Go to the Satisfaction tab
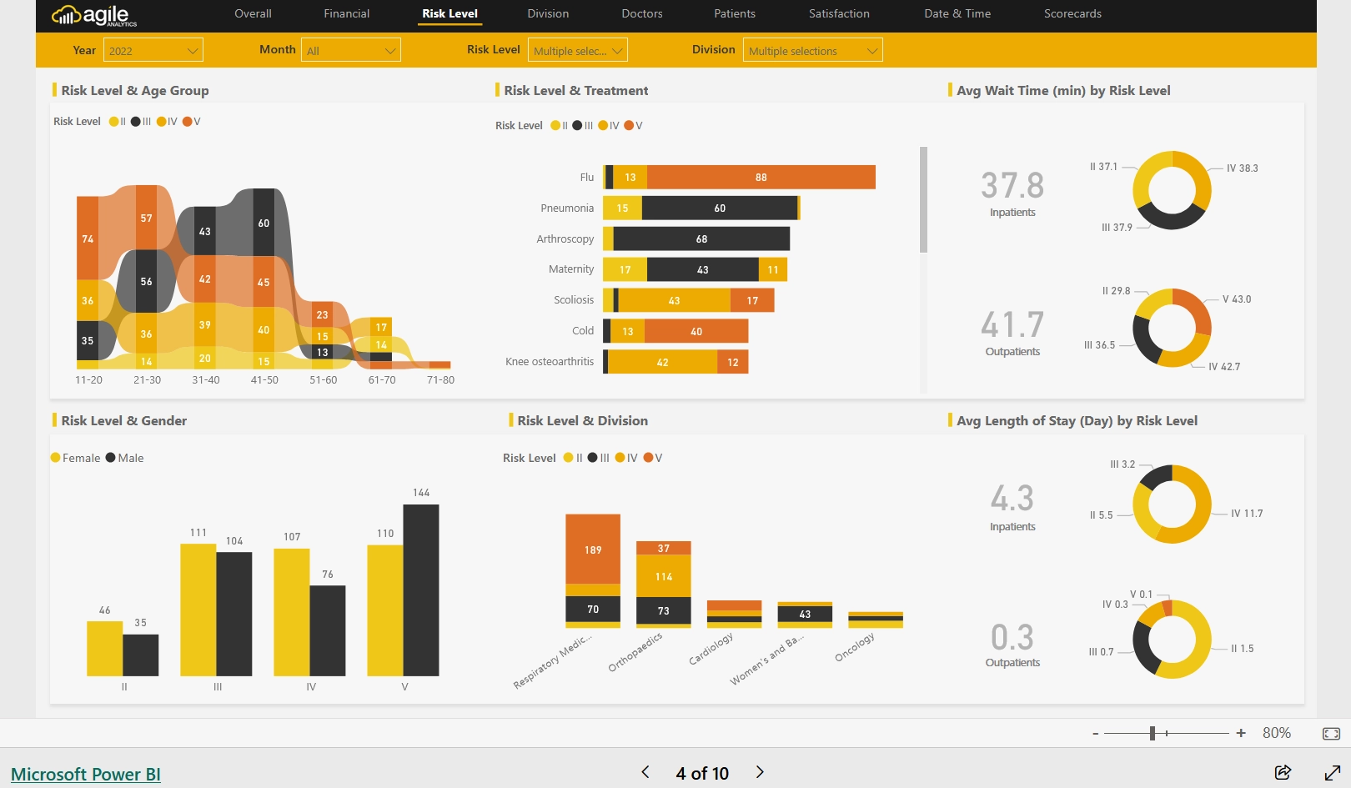The image size is (1351, 788). (839, 13)
